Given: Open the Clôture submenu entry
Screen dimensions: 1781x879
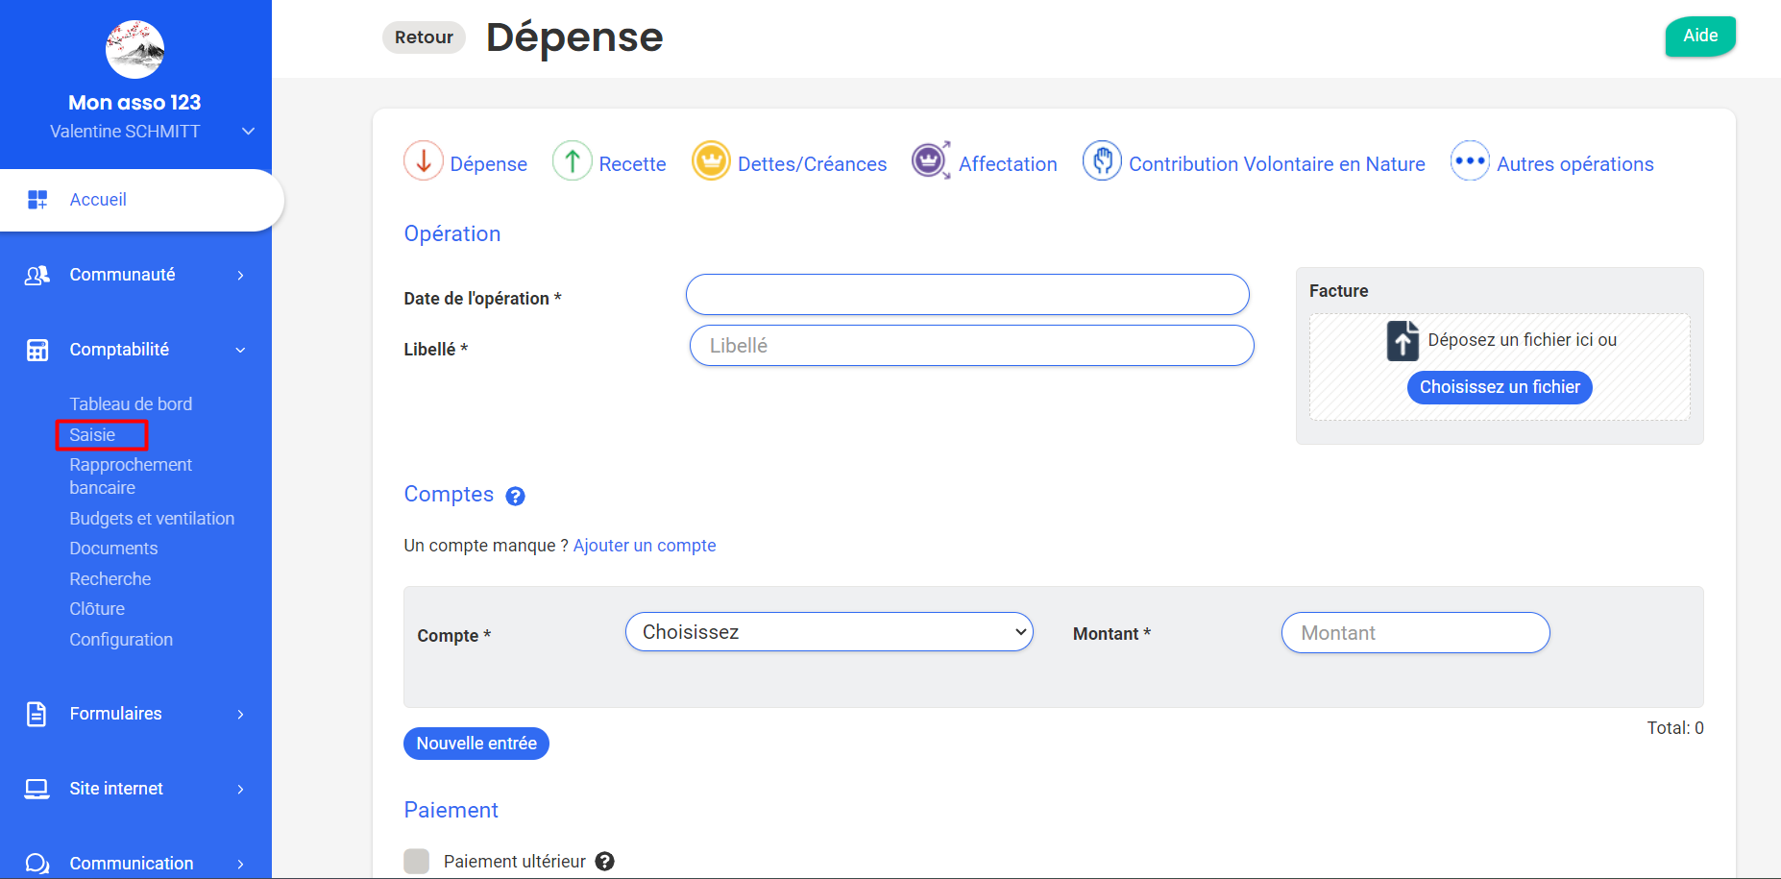Looking at the screenshot, I should click(97, 609).
